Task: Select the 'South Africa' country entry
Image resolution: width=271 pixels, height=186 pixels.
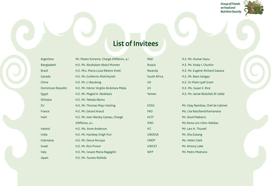Action: click(155, 76)
